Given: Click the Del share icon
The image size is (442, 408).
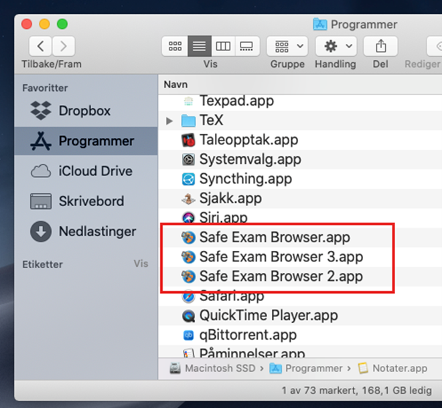Looking at the screenshot, I should [x=380, y=46].
